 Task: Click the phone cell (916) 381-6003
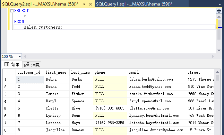[110, 108]
